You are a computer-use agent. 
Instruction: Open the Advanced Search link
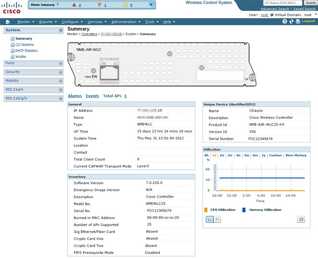click(x=275, y=9)
